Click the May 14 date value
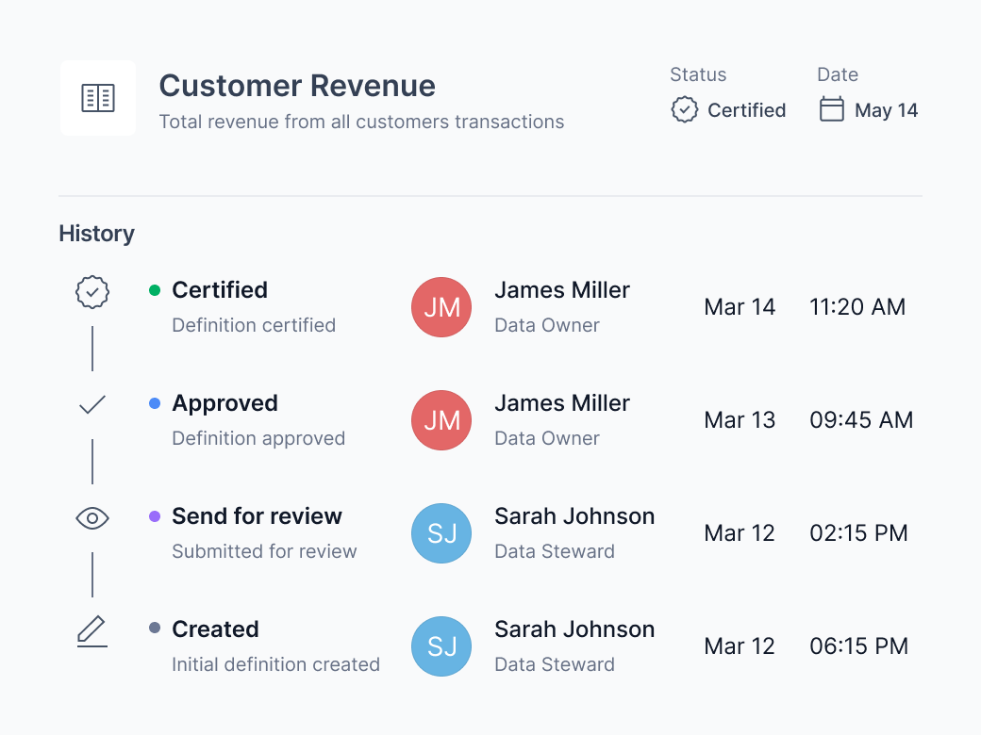 tap(886, 110)
